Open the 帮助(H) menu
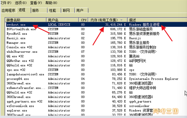 [51, 3]
